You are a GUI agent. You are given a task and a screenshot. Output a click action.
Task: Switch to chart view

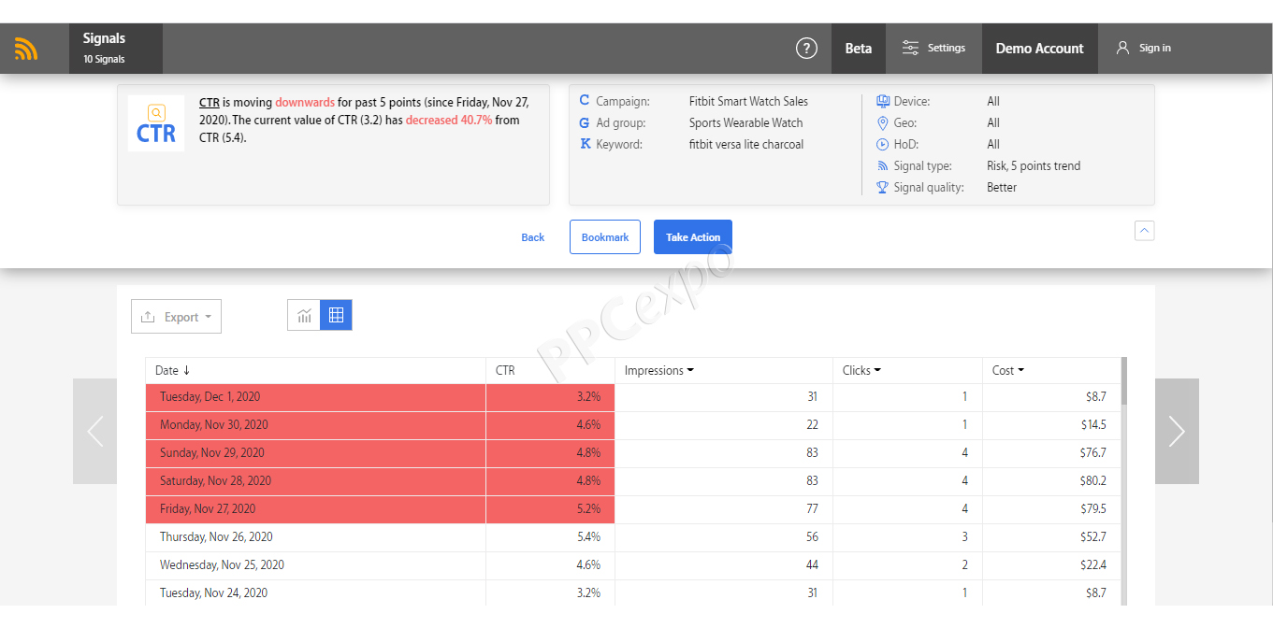304,316
